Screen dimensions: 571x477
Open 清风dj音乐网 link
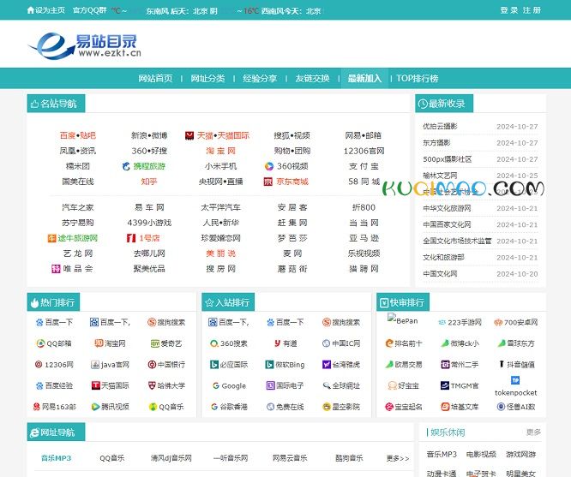pyautogui.click(x=171, y=458)
